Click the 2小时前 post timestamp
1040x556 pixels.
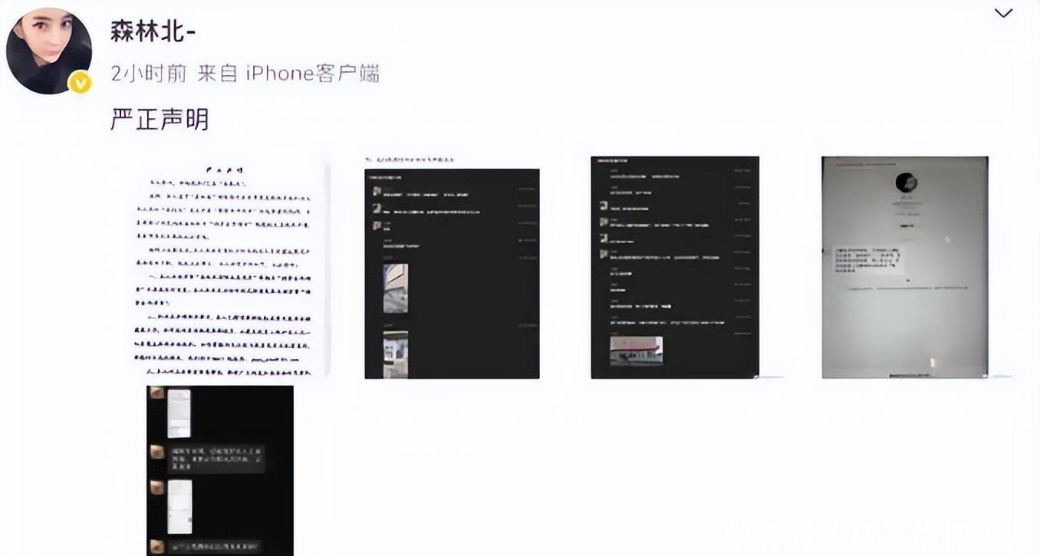[149, 74]
